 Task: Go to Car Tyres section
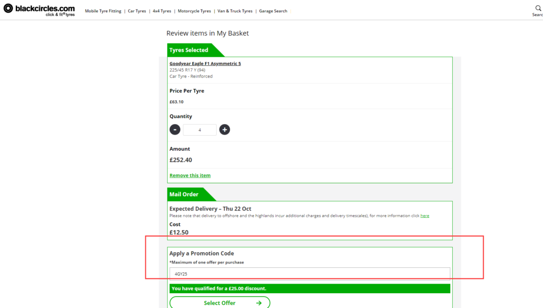click(137, 11)
